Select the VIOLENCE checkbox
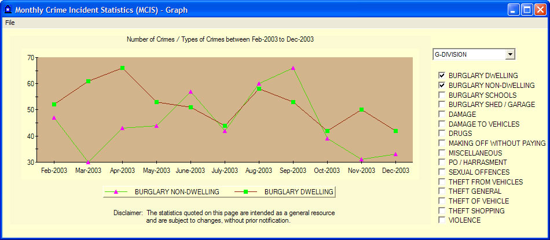Image resolution: width=550 pixels, height=240 pixels. [x=442, y=220]
